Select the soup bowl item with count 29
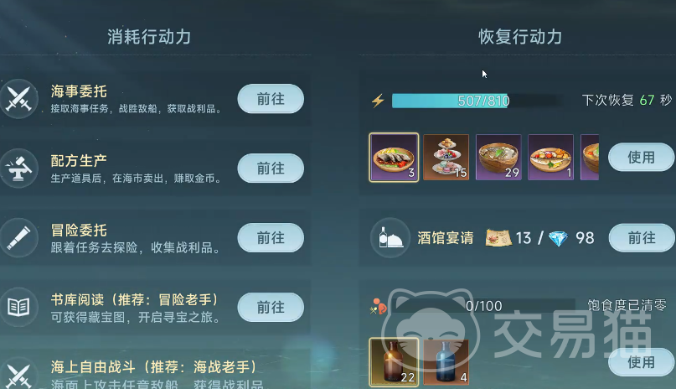Image resolution: width=676 pixels, height=389 pixels. click(x=498, y=158)
